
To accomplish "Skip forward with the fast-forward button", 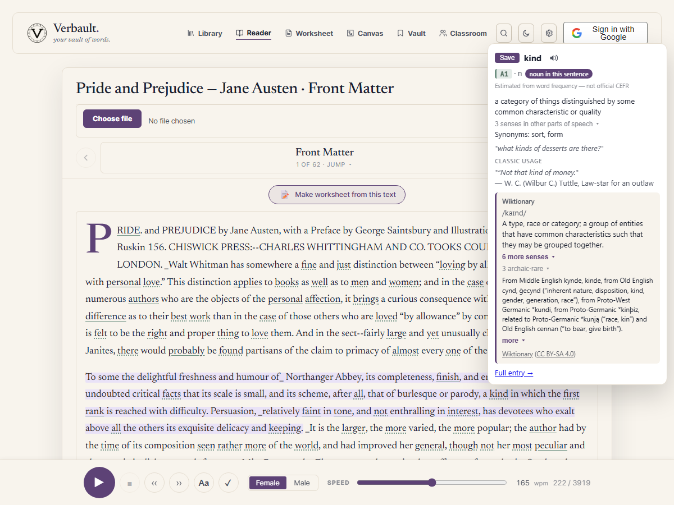I will tap(179, 483).
